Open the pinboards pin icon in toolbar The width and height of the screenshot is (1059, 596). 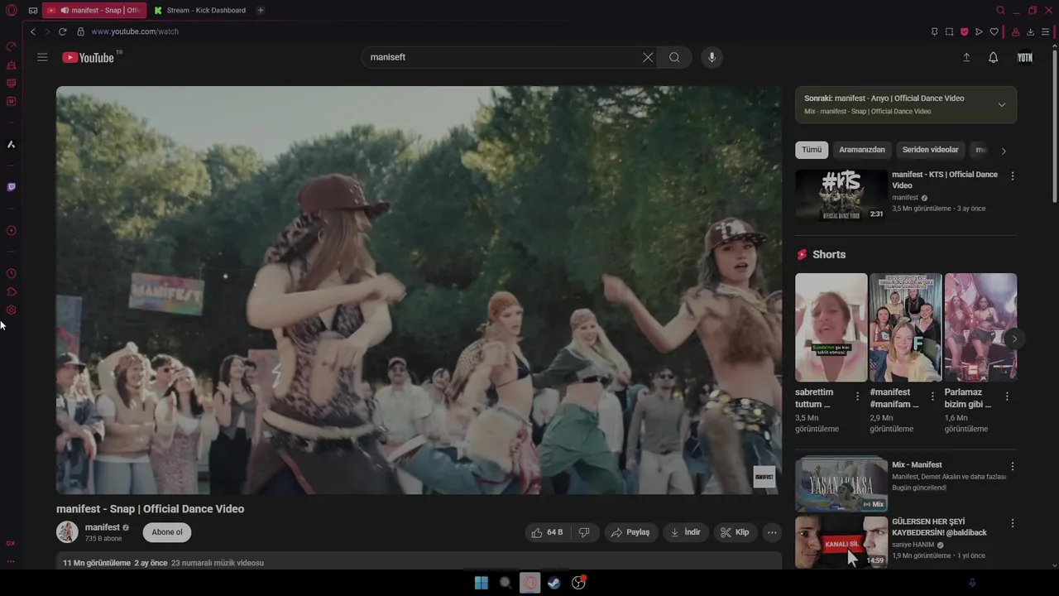tap(934, 31)
